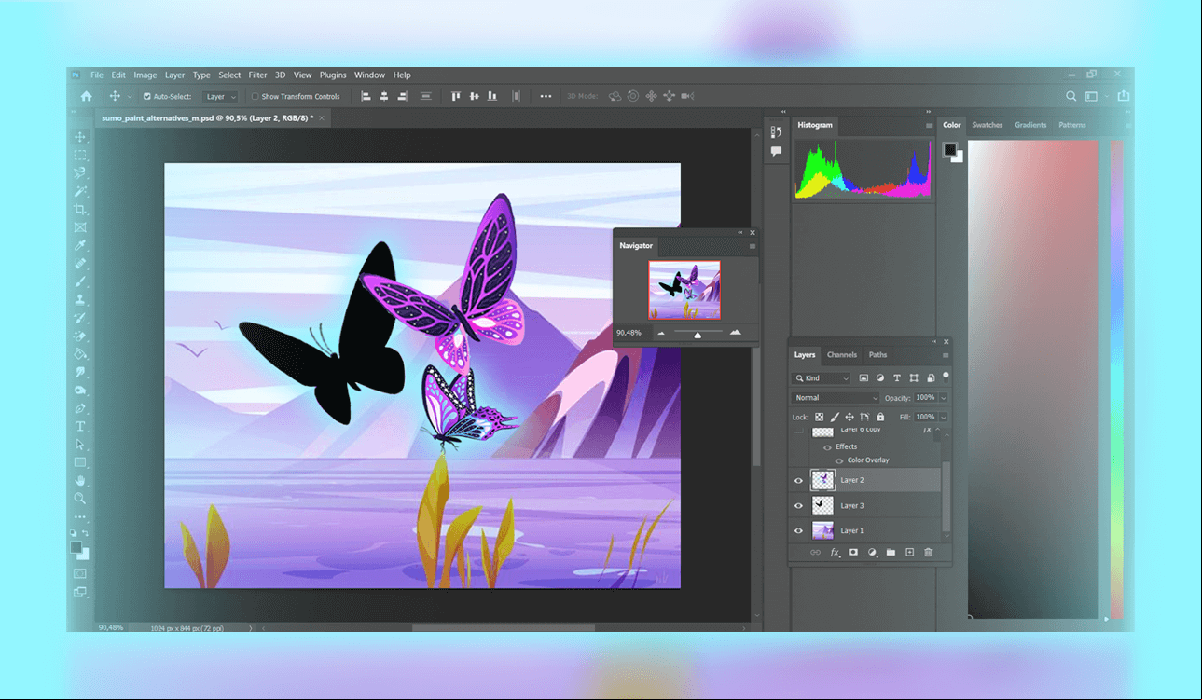The image size is (1202, 700).
Task: Open the Filter menu
Action: (257, 75)
